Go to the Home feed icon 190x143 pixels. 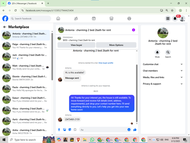pyautogui.click(x=58, y=19)
